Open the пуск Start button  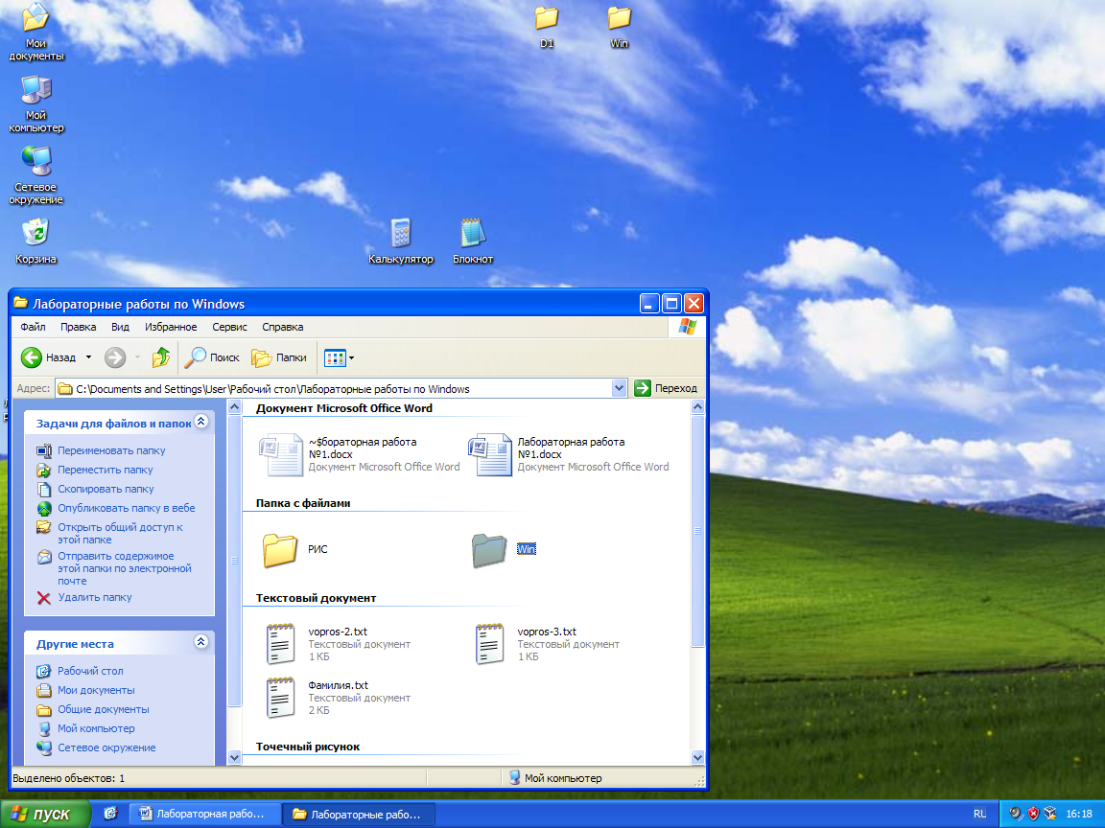point(45,814)
